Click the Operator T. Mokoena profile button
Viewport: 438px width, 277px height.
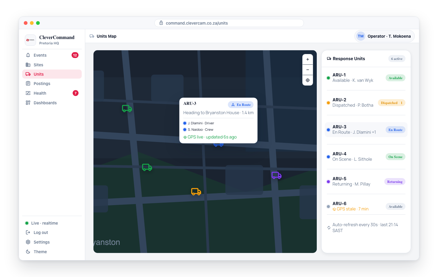pyautogui.click(x=384, y=36)
